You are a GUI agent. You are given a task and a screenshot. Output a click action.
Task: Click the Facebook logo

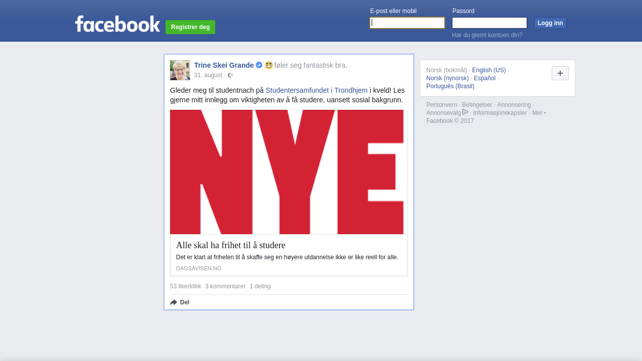pos(117,24)
